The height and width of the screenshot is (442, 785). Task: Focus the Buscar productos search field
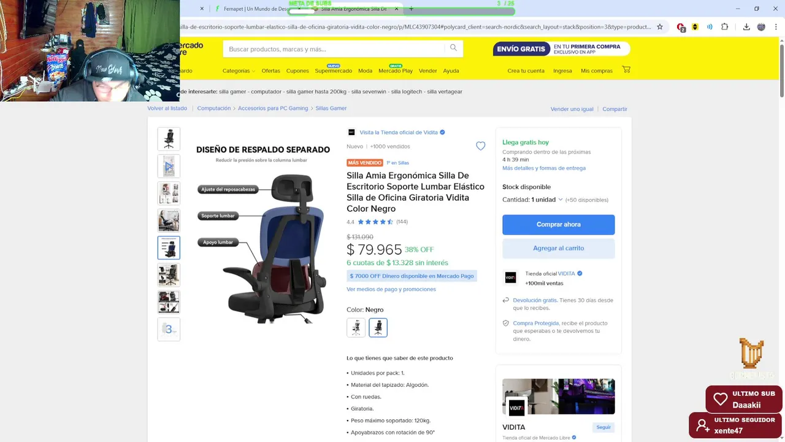(x=334, y=48)
